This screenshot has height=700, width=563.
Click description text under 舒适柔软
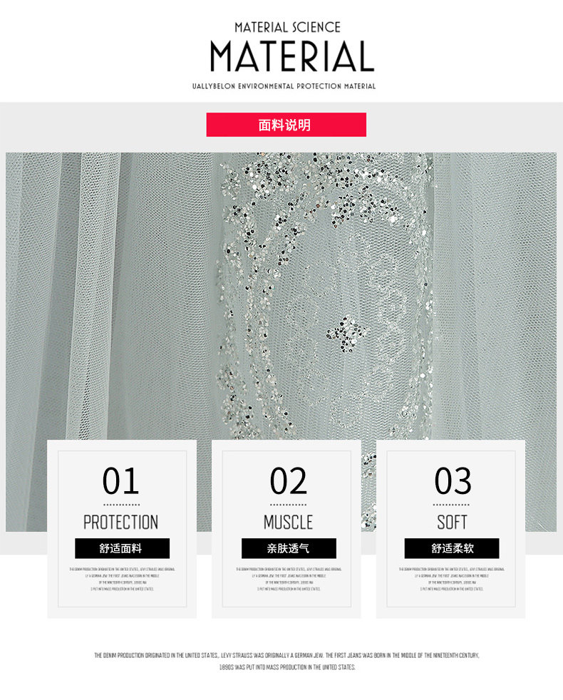[452, 579]
